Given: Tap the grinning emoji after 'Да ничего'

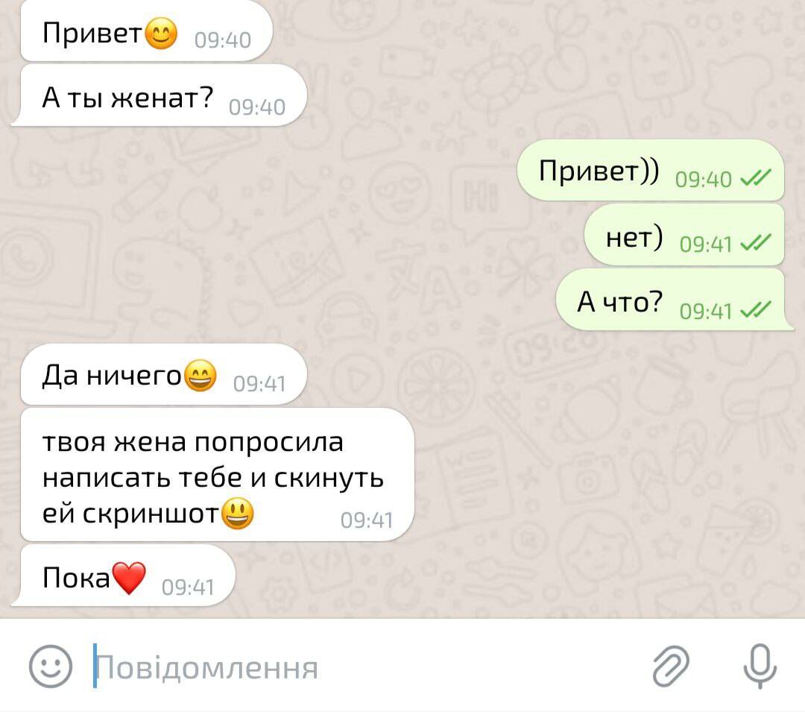Looking at the screenshot, I should click(201, 376).
